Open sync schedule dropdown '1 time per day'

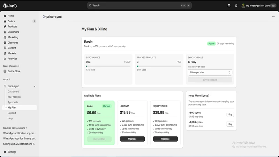tap(210, 73)
